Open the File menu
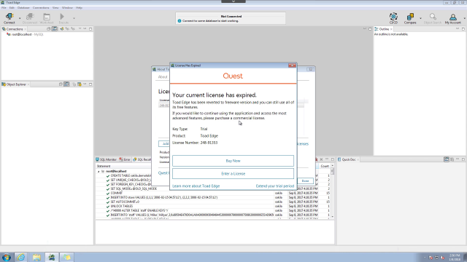Viewport: 467px width, 262px height. (4, 8)
